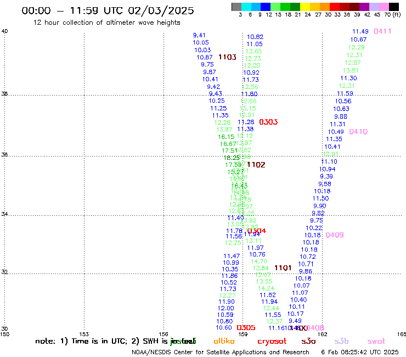Image resolution: width=406 pixels, height=357 pixels.
Task: Click the NOAA/NESDIS Center footer text
Action: (221, 352)
